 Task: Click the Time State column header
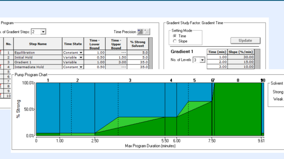[x=74, y=44]
